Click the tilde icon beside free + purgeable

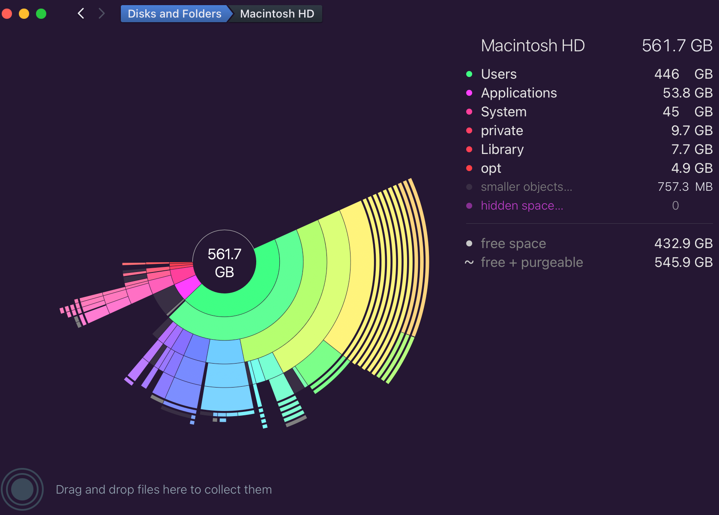pos(469,262)
